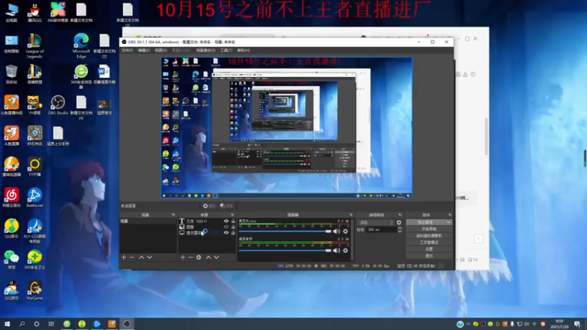Open source properties gear in the Sources toolbar
587x330 pixels.
point(199,257)
